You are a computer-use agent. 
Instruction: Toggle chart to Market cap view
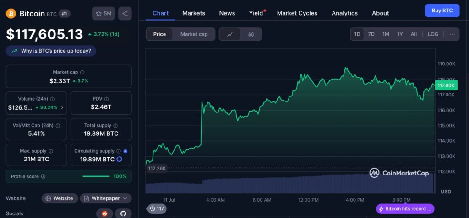(x=194, y=34)
